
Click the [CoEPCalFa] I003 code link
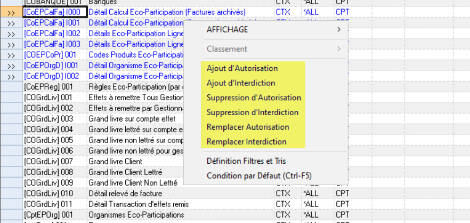[51, 44]
